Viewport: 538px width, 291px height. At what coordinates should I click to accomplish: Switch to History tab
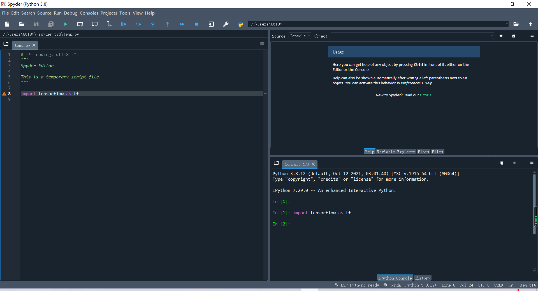click(422, 278)
